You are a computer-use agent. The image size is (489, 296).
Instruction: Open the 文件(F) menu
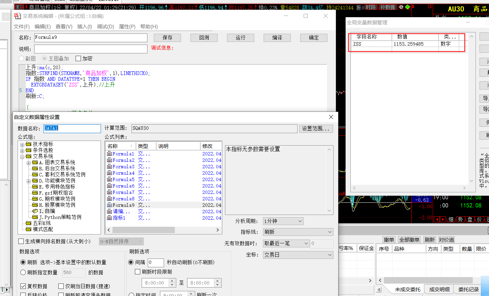tap(22, 27)
